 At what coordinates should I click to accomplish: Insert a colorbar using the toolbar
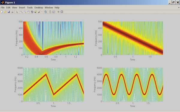50,12
